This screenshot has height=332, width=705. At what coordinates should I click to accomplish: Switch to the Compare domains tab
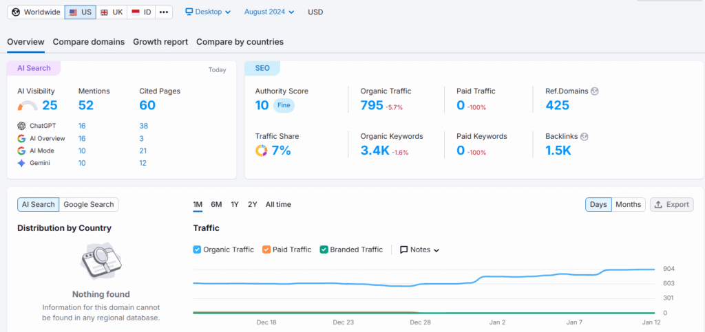(x=89, y=42)
